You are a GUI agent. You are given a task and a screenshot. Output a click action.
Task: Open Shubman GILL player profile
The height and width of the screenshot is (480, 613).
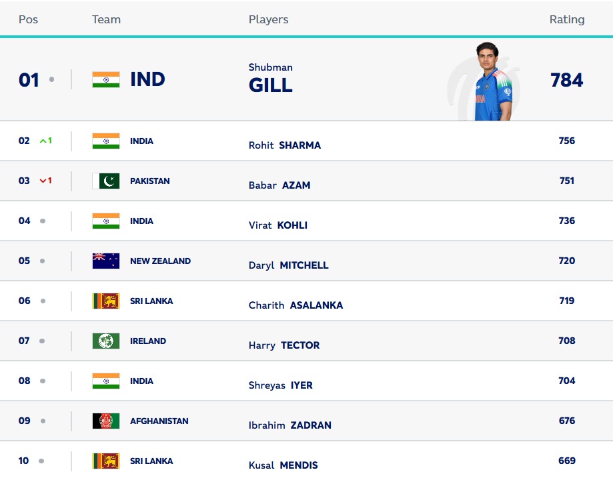pos(271,79)
